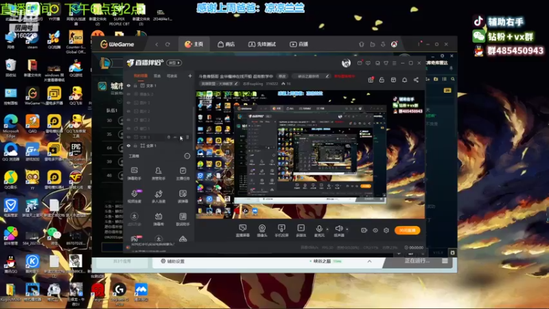Open the 弹幕助手 tool
This screenshot has height=309, width=549.
pos(135,174)
